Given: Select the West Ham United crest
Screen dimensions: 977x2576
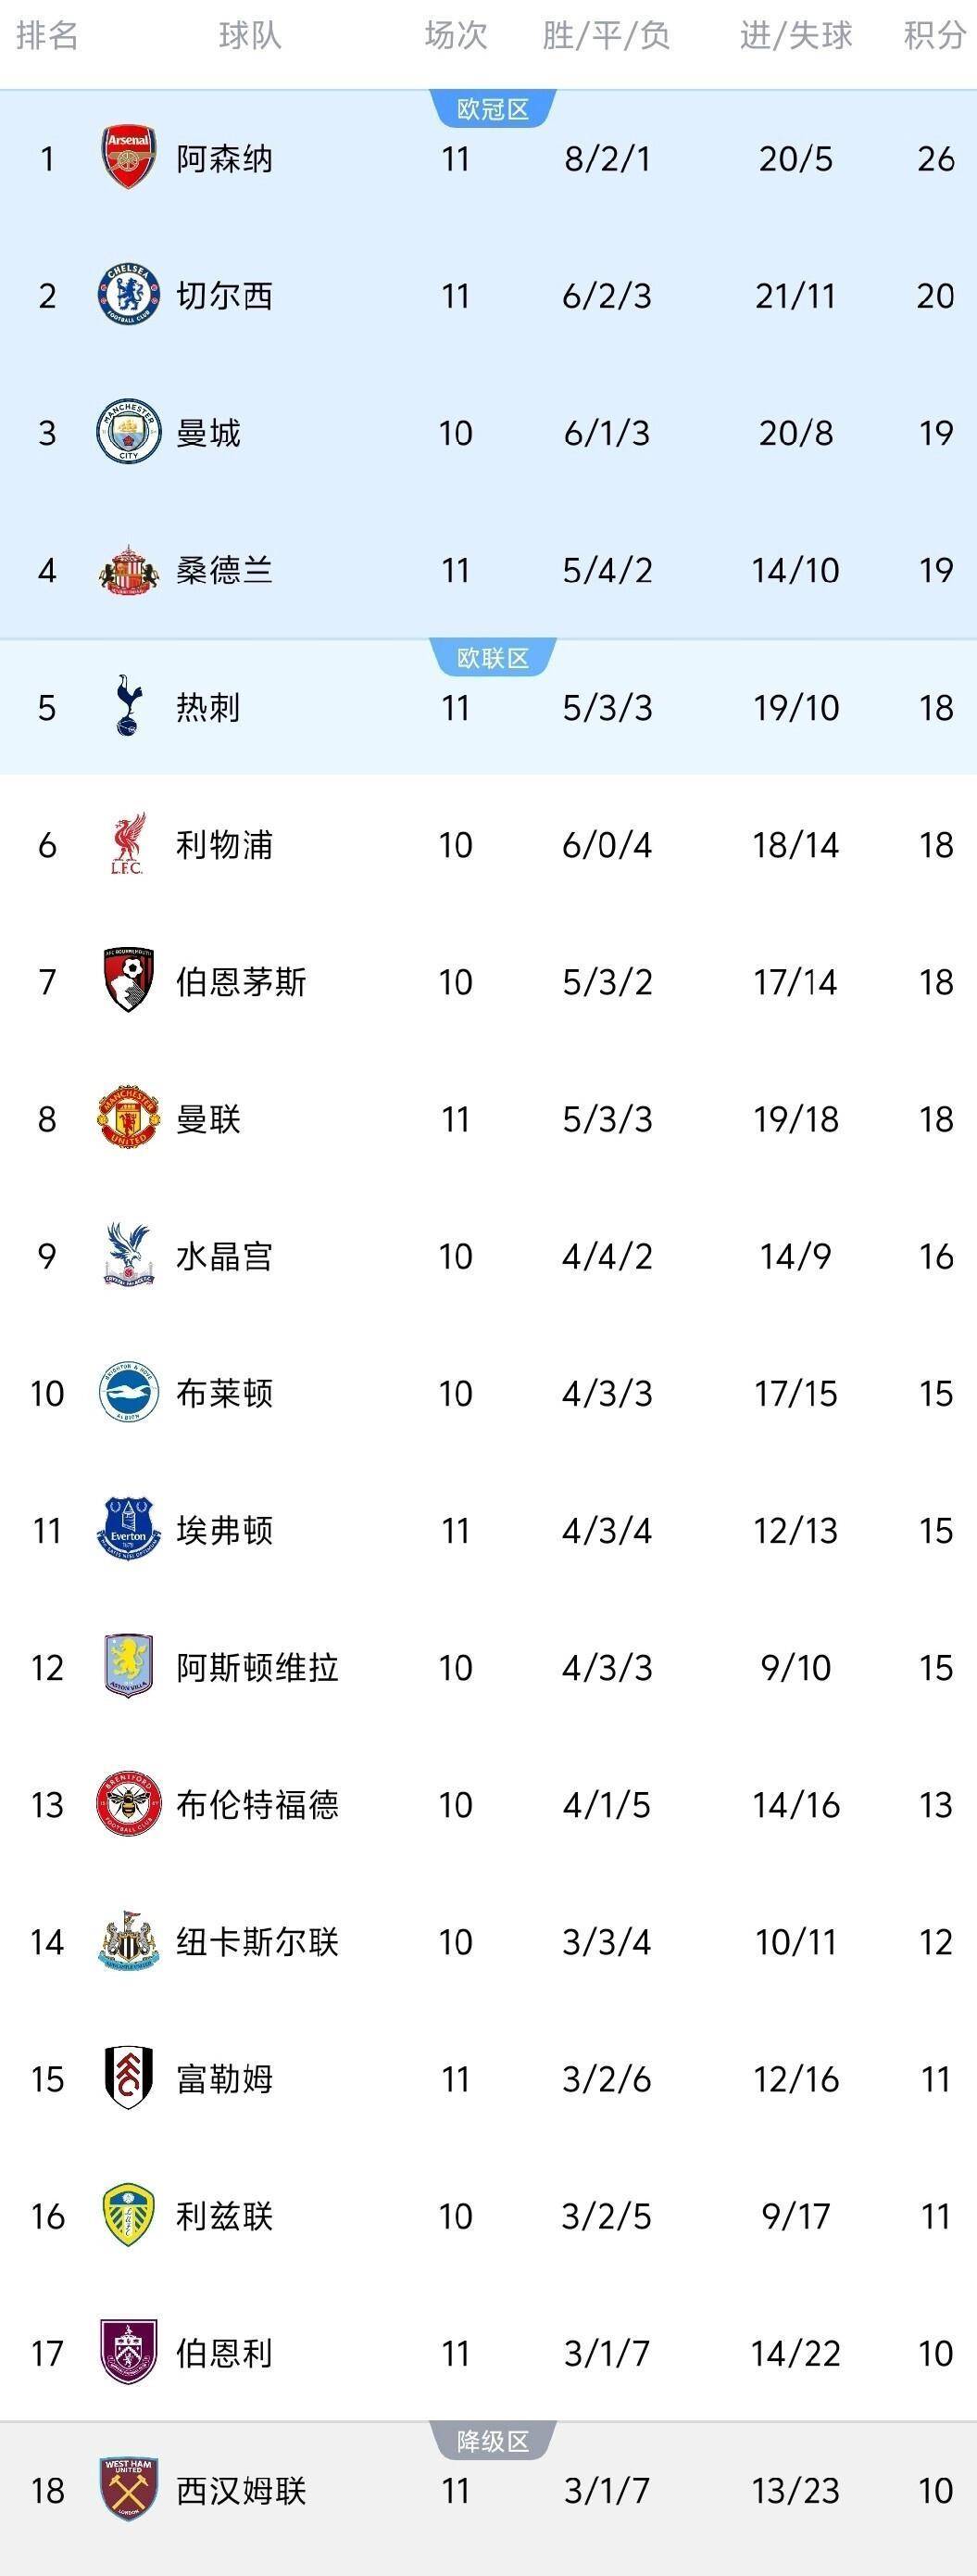Looking at the screenshot, I should tap(128, 2489).
